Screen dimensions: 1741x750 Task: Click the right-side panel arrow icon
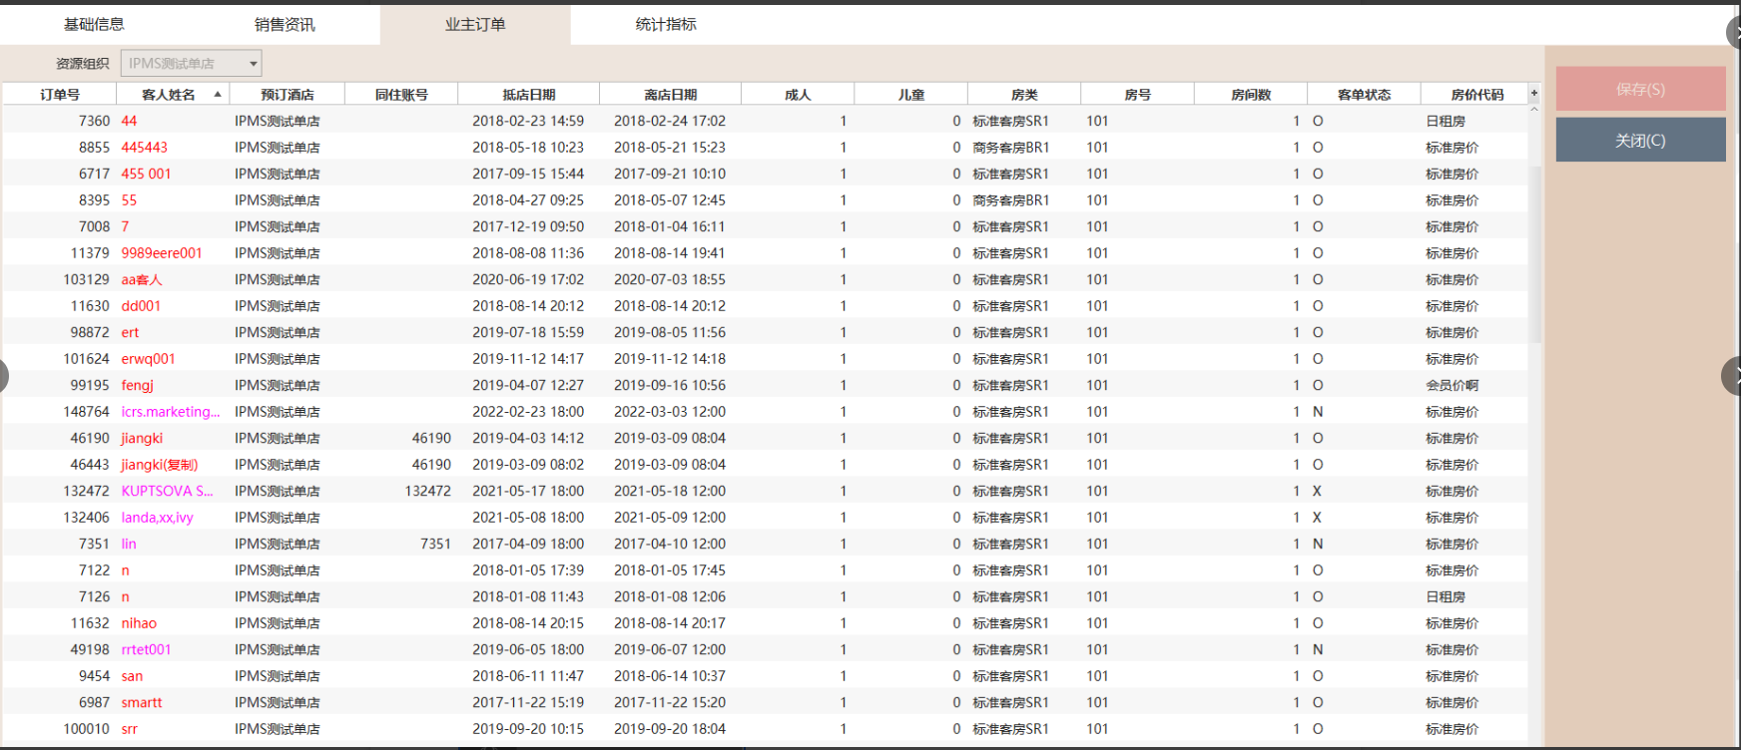[1733, 376]
